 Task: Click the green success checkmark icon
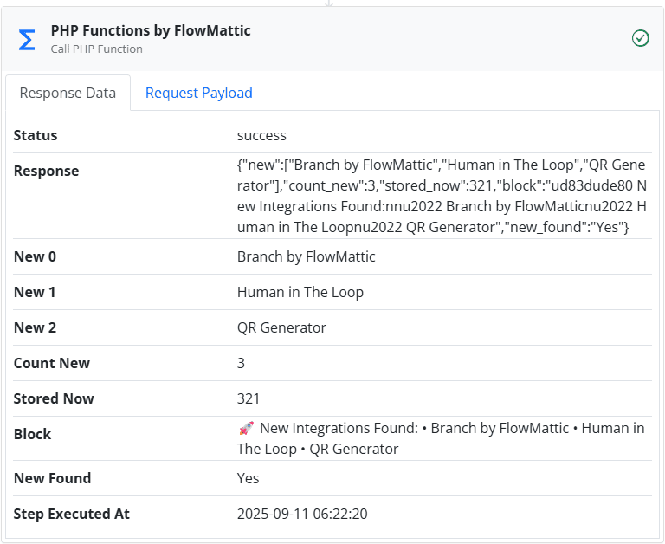pyautogui.click(x=640, y=38)
